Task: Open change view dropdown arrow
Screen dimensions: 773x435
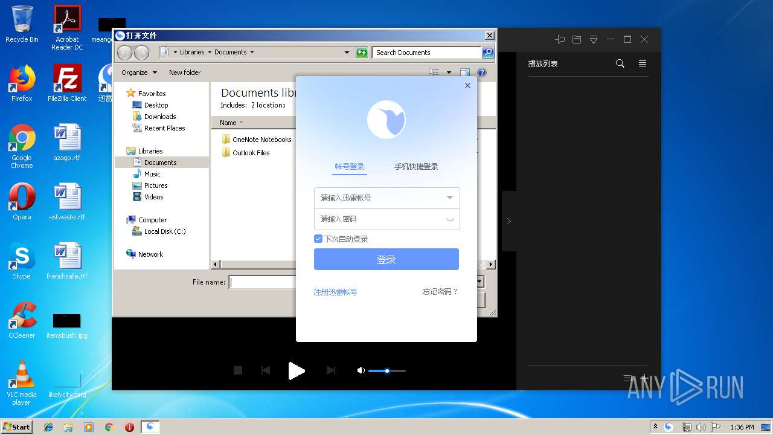Action: 449,72
